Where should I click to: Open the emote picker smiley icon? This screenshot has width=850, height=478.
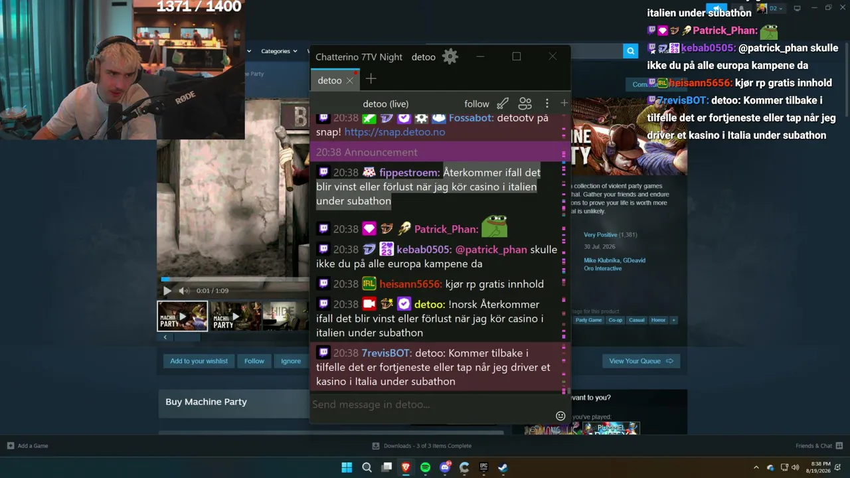[560, 416]
